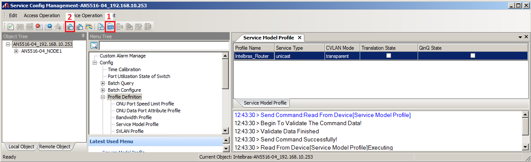531x162 pixels.
Task: Click the document refresh icon left of NEW
Action: [101, 27]
